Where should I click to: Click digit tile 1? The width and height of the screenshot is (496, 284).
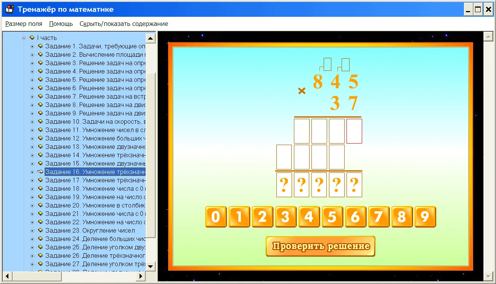(239, 217)
